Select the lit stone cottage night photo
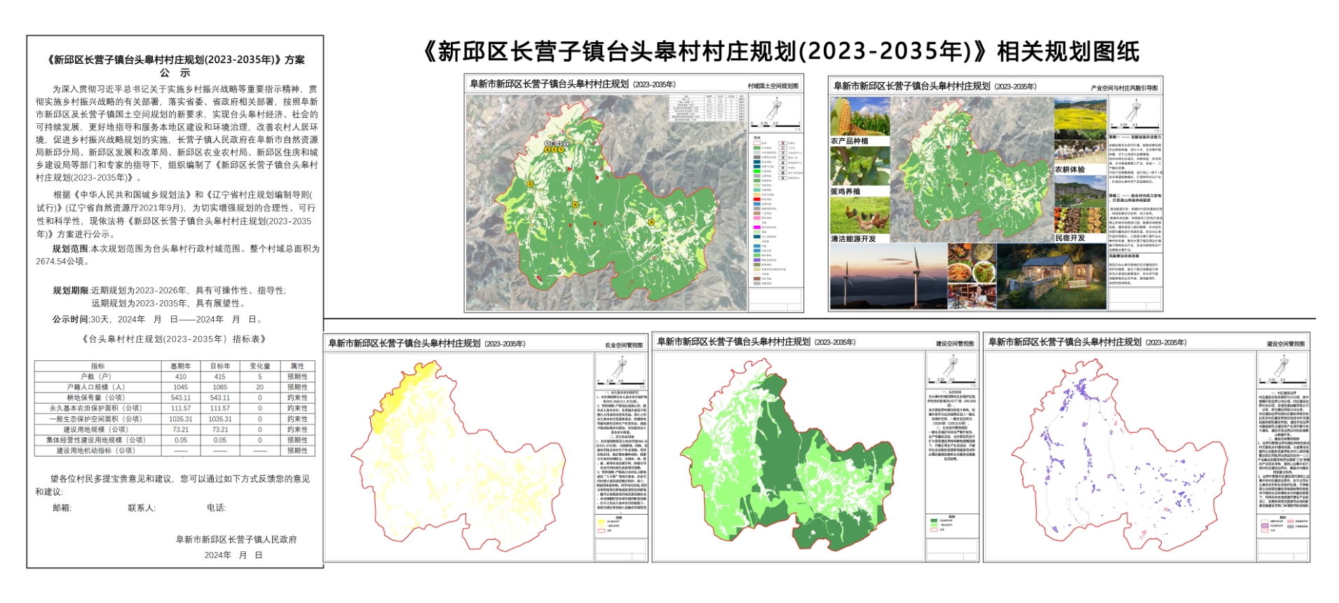The height and width of the screenshot is (603, 1339). pyautogui.click(x=1051, y=276)
